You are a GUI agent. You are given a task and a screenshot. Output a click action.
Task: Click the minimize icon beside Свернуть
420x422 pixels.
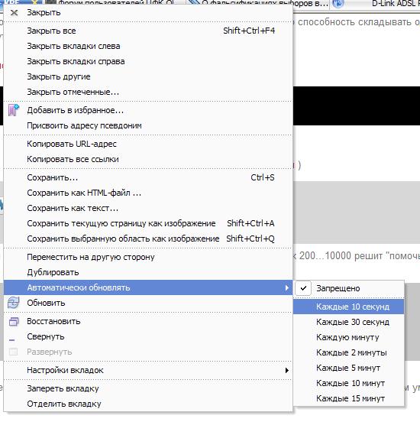[11, 340]
